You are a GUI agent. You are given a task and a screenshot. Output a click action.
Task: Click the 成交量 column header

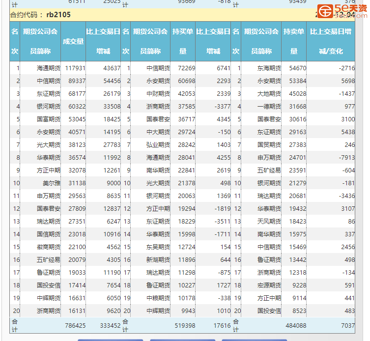[x=73, y=41]
